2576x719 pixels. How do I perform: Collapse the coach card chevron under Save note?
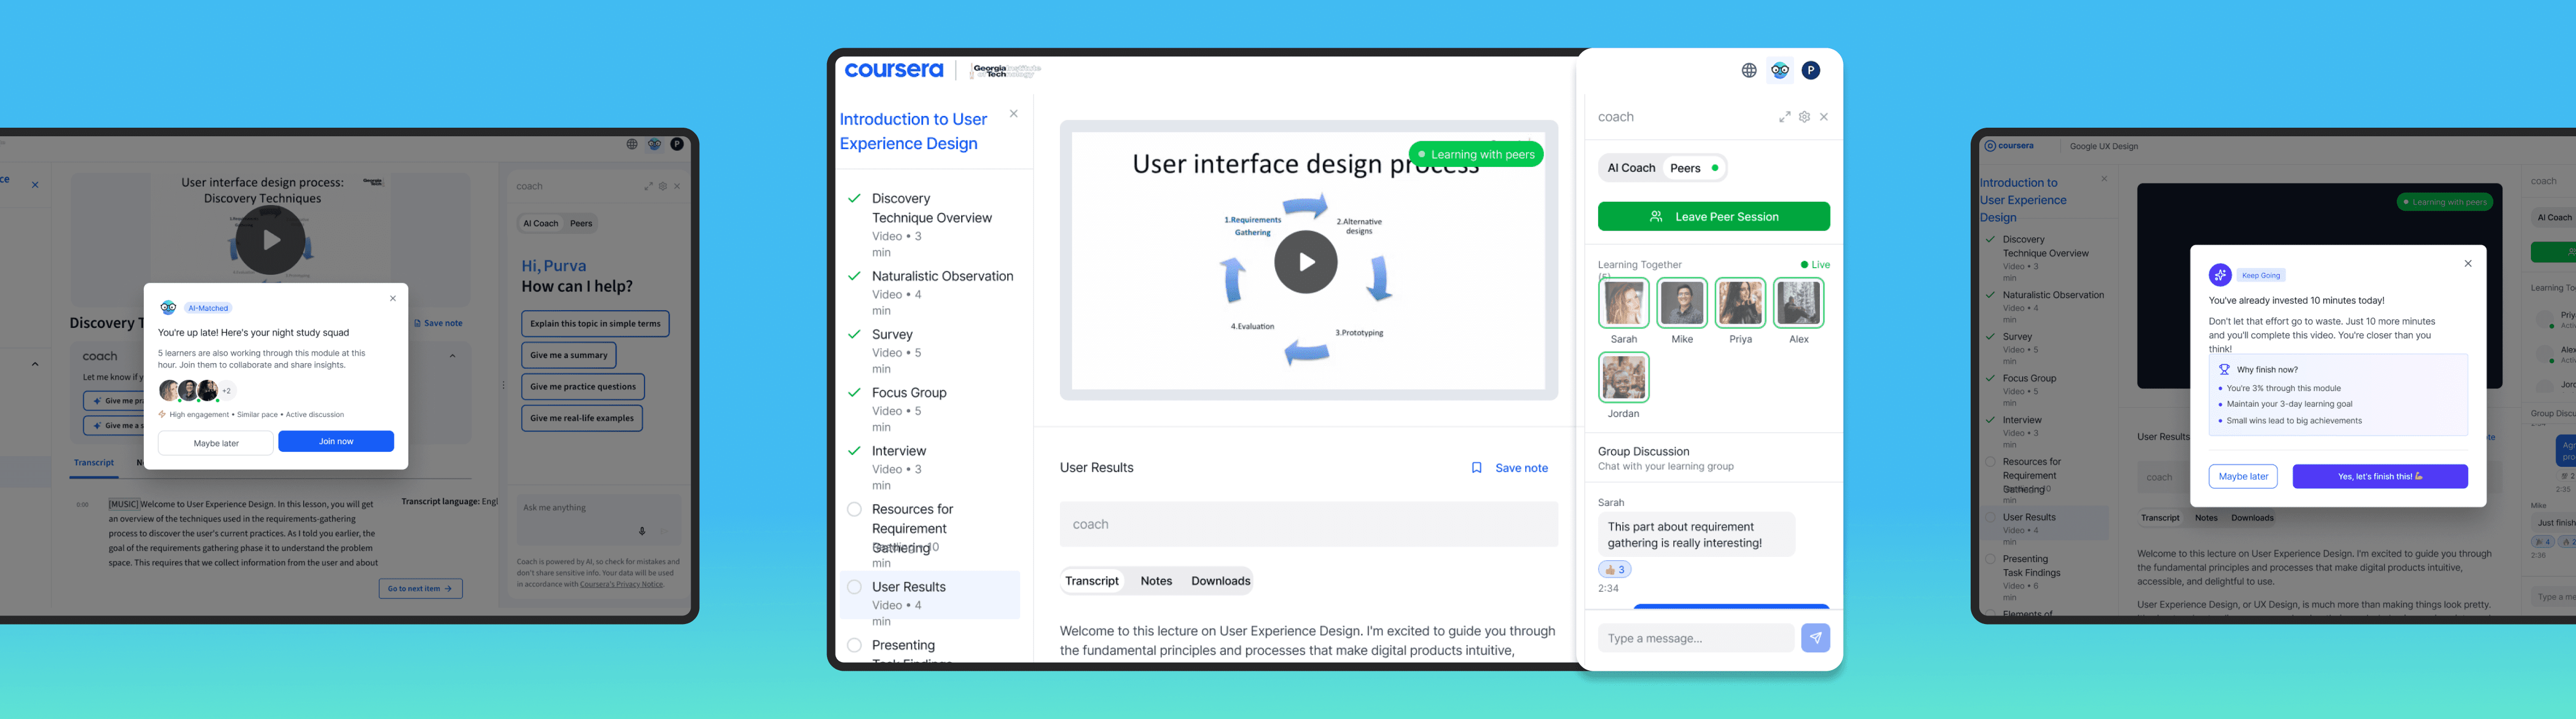click(x=452, y=356)
